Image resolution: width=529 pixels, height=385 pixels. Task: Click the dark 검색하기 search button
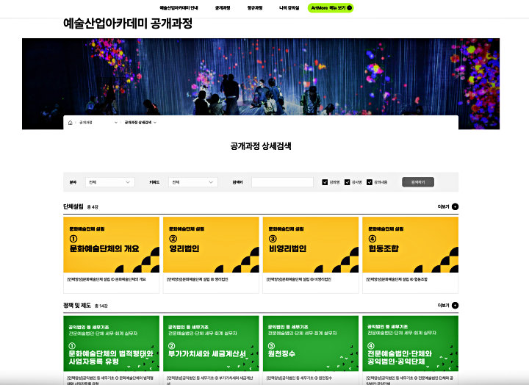tap(418, 182)
